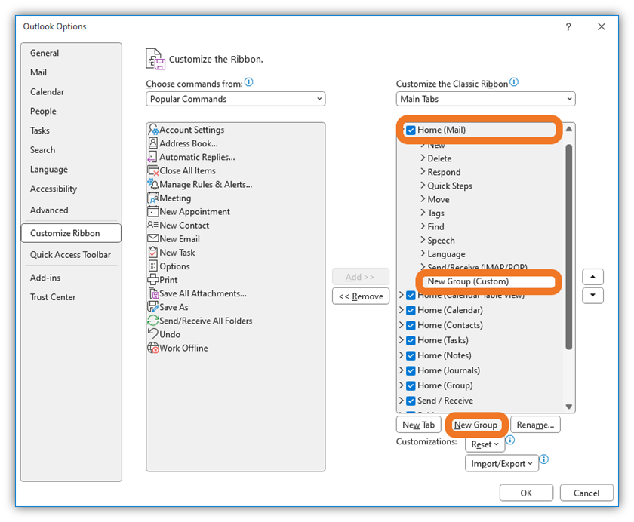Expand the Move group chevron
Screen dimensions: 634x522
click(x=423, y=199)
